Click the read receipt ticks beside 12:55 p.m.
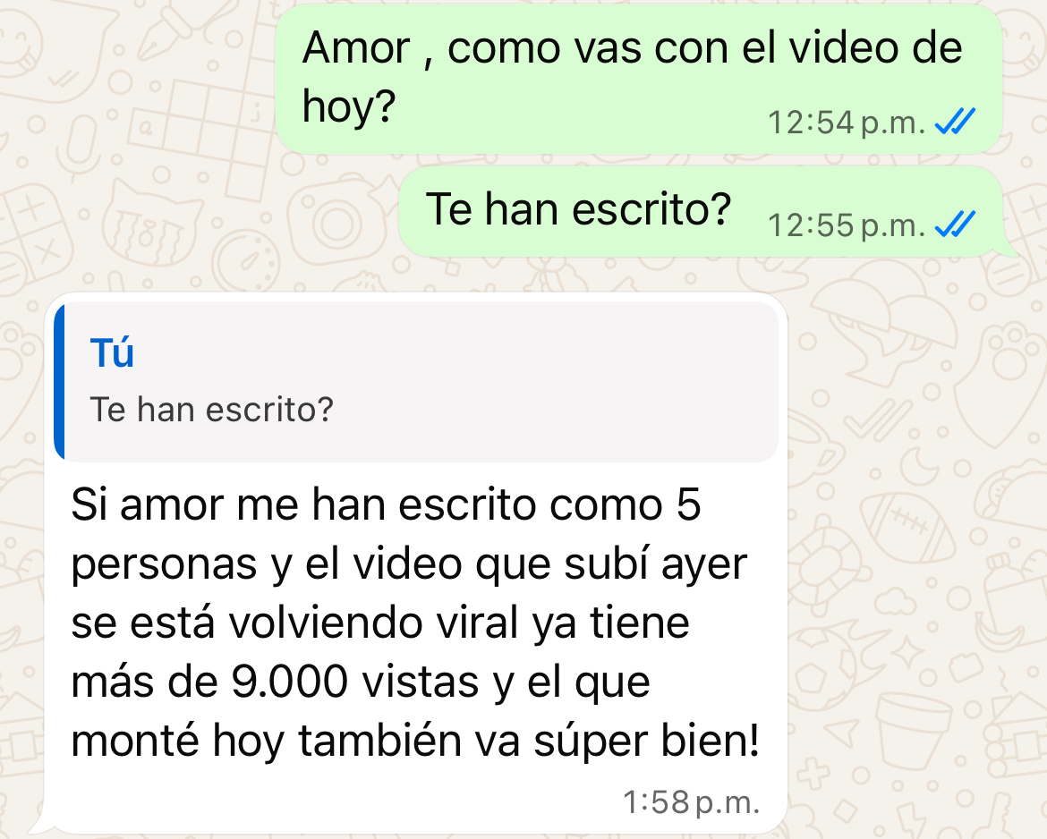 tap(955, 224)
